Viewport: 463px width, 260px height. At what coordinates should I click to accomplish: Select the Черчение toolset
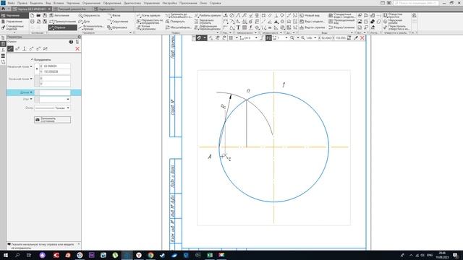pyautogui.click(x=14, y=15)
